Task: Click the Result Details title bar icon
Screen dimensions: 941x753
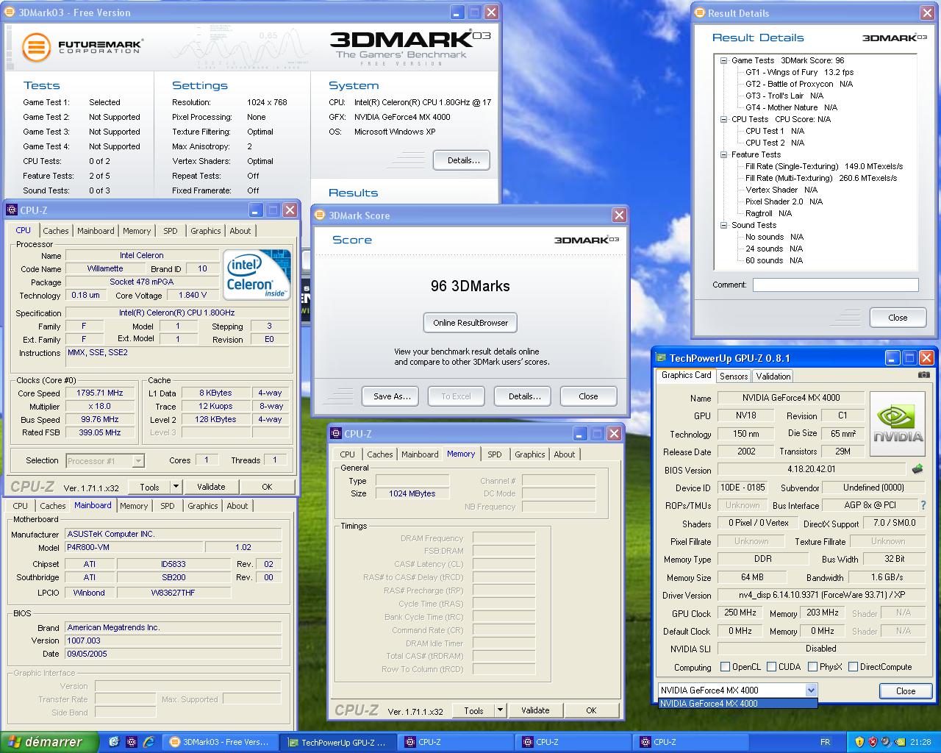Action: pyautogui.click(x=699, y=13)
